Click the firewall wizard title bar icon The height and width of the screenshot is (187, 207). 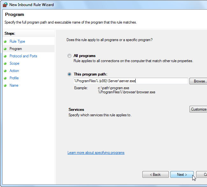(x=5, y=5)
